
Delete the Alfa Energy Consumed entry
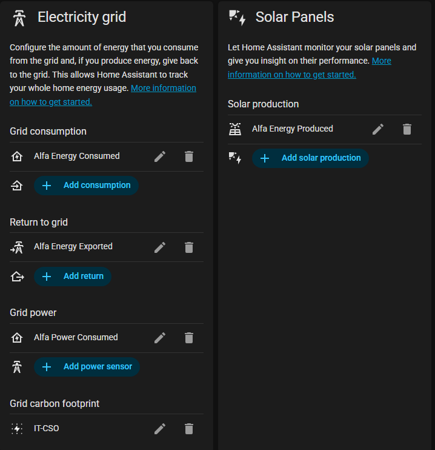pos(189,156)
